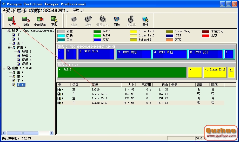Open the 帮助(H) menu

click(x=78, y=10)
